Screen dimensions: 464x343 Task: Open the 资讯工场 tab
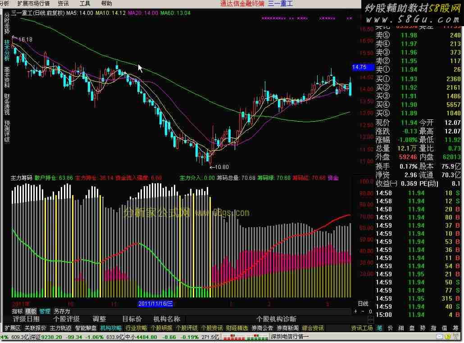click(362, 328)
